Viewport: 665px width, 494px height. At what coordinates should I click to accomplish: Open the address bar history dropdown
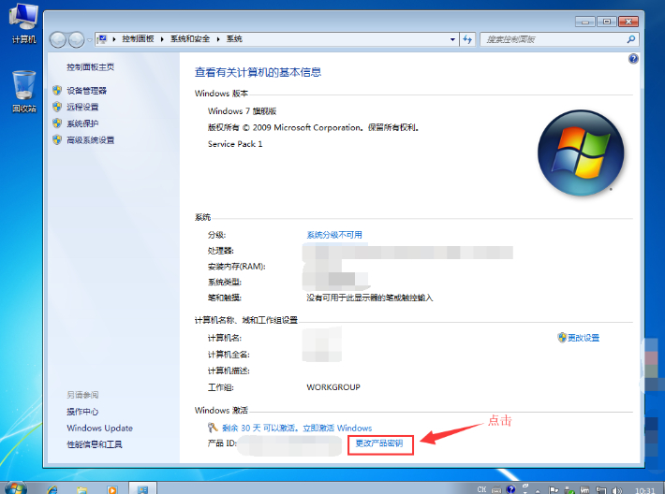pyautogui.click(x=453, y=39)
